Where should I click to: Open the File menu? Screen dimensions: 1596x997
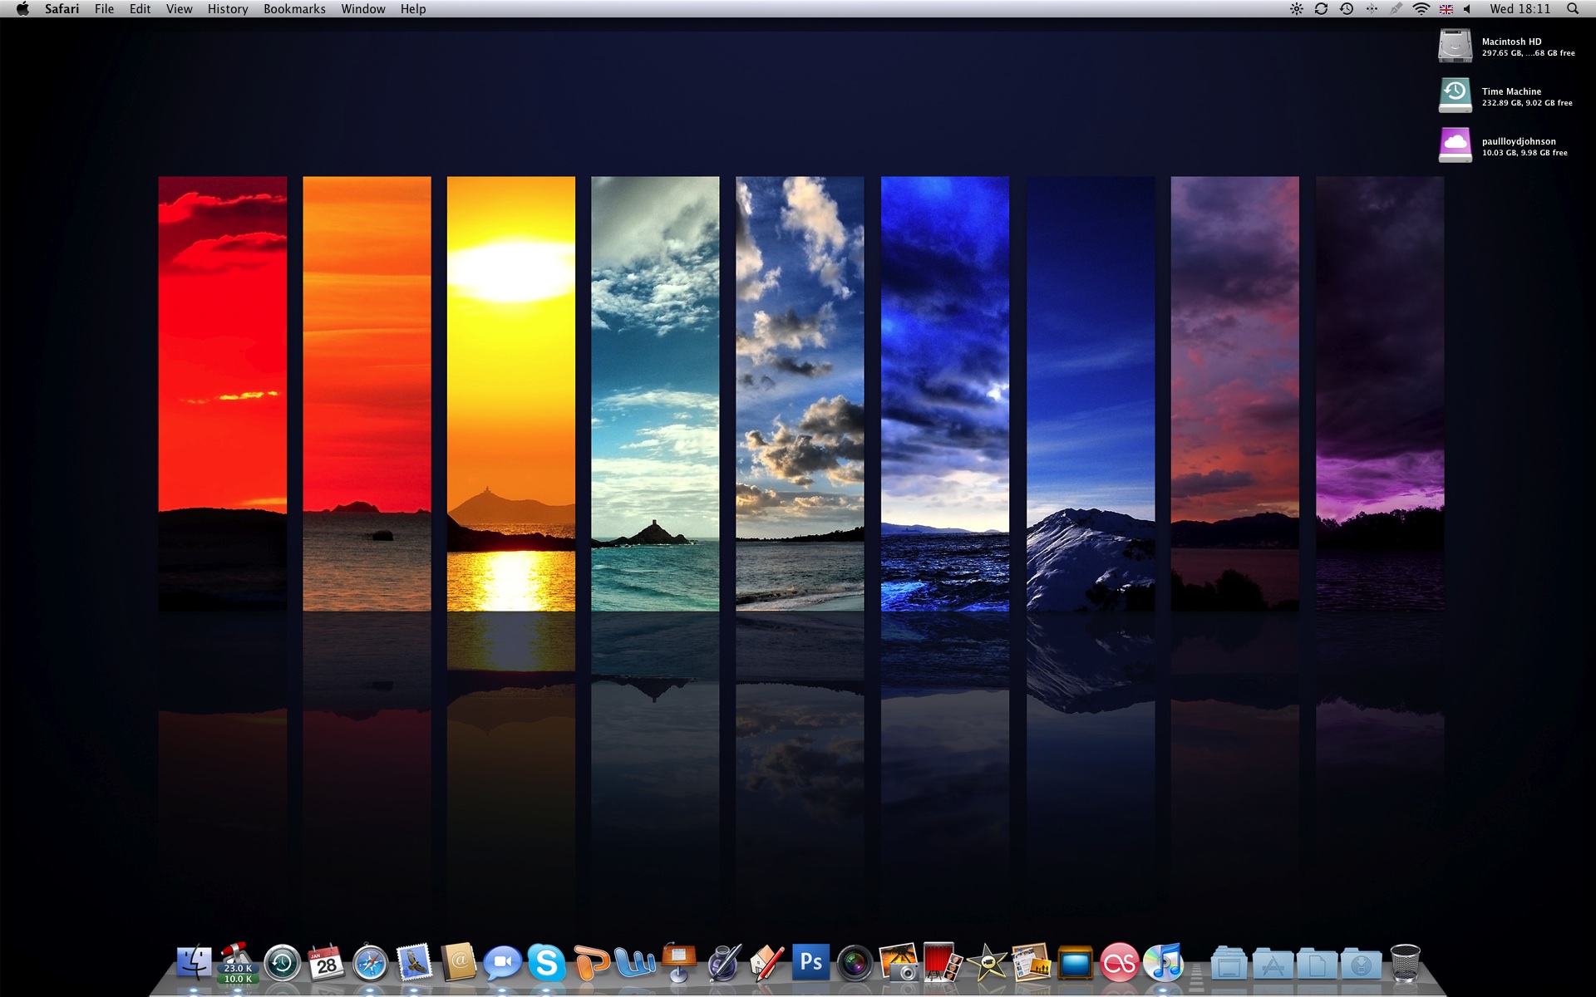pyautogui.click(x=105, y=9)
